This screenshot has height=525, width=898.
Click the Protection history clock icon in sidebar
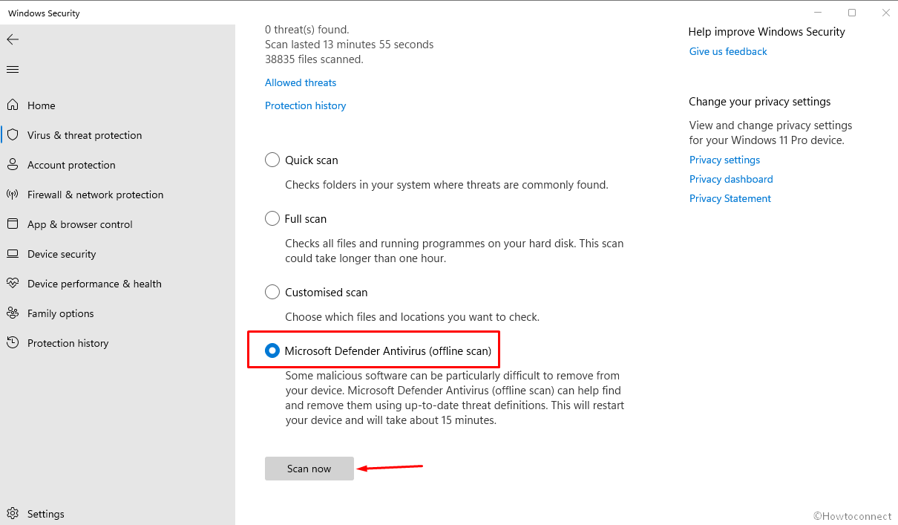(x=13, y=343)
